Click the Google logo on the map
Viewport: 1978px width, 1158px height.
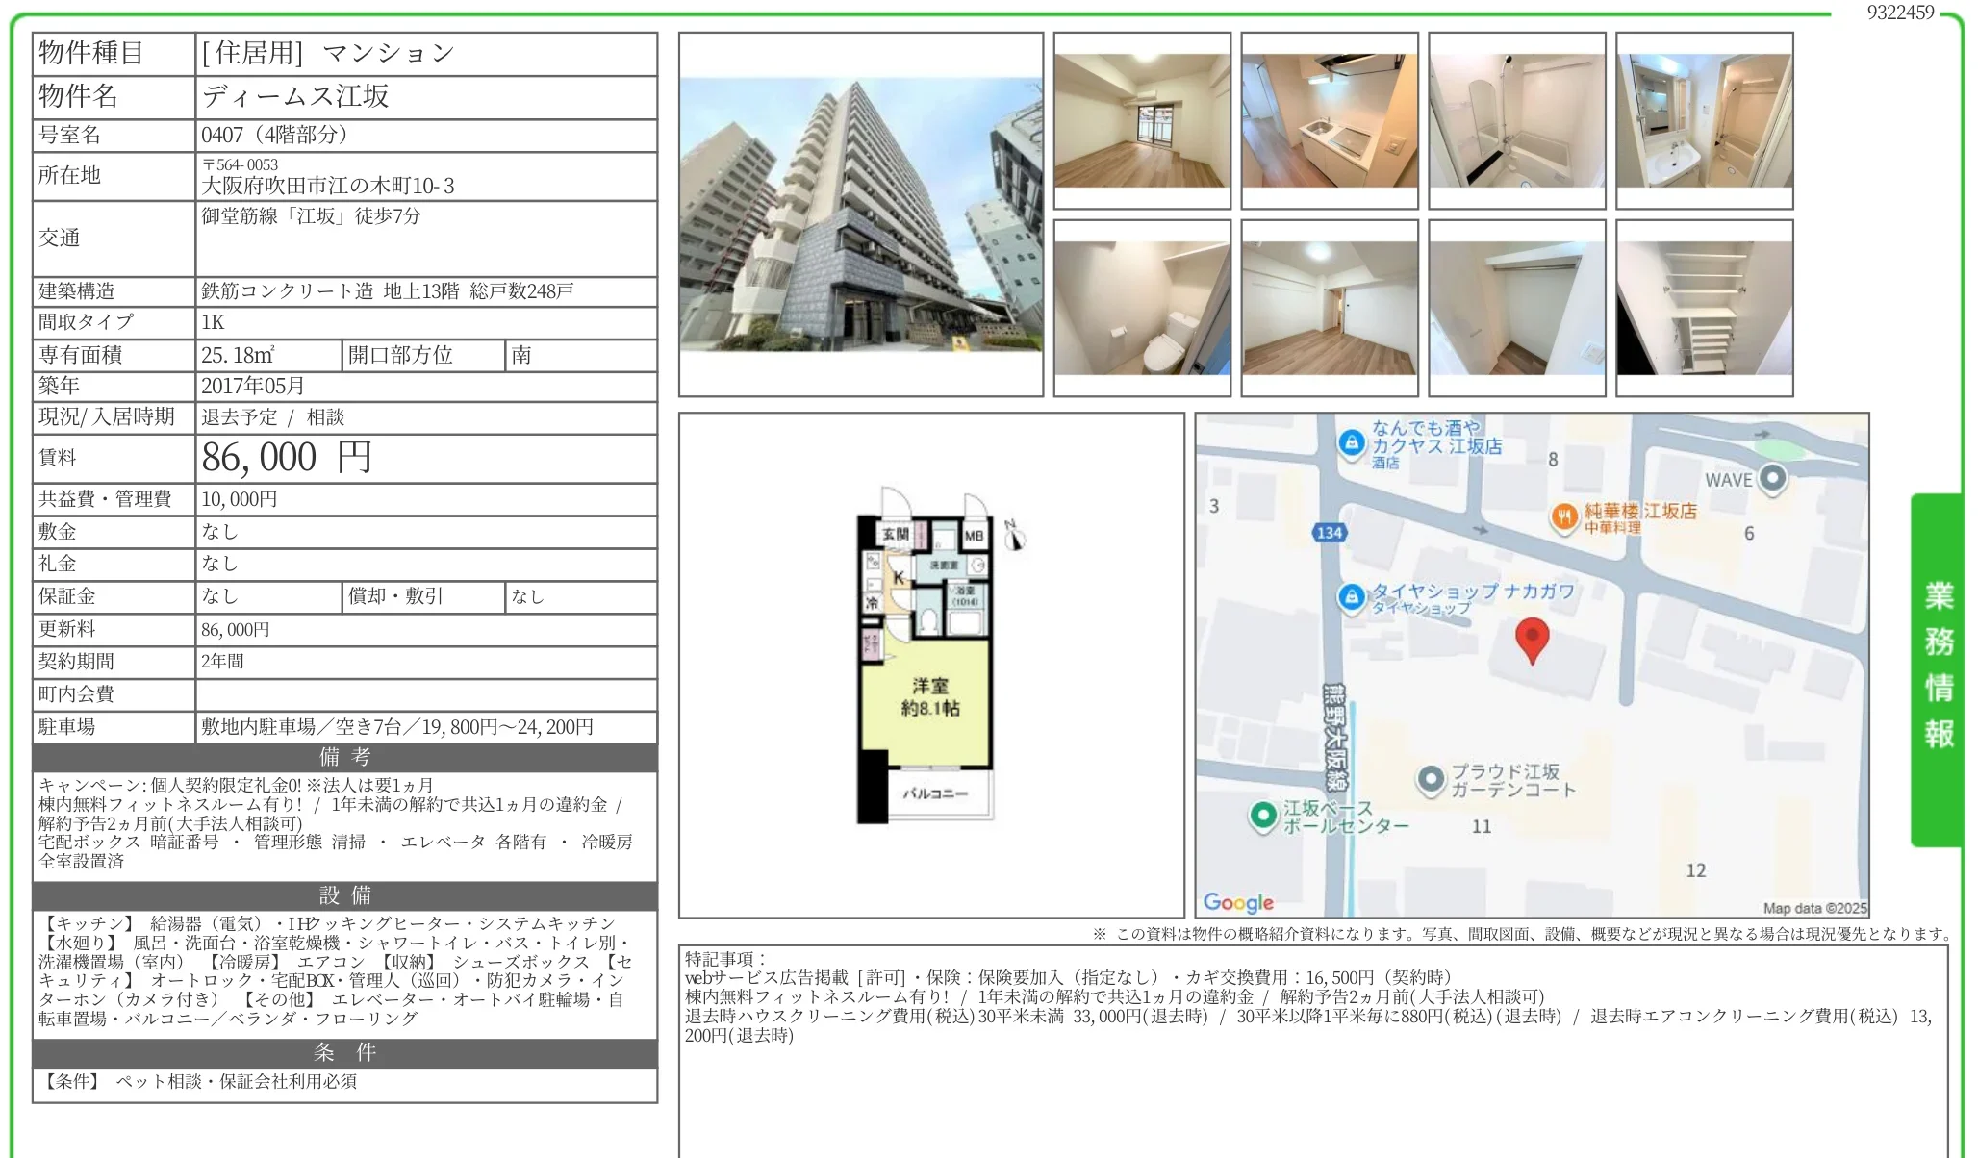[1238, 902]
